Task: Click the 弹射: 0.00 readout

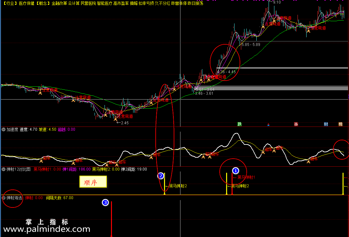Action: tap(34, 198)
